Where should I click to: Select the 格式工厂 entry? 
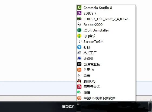[x=106, y=53]
